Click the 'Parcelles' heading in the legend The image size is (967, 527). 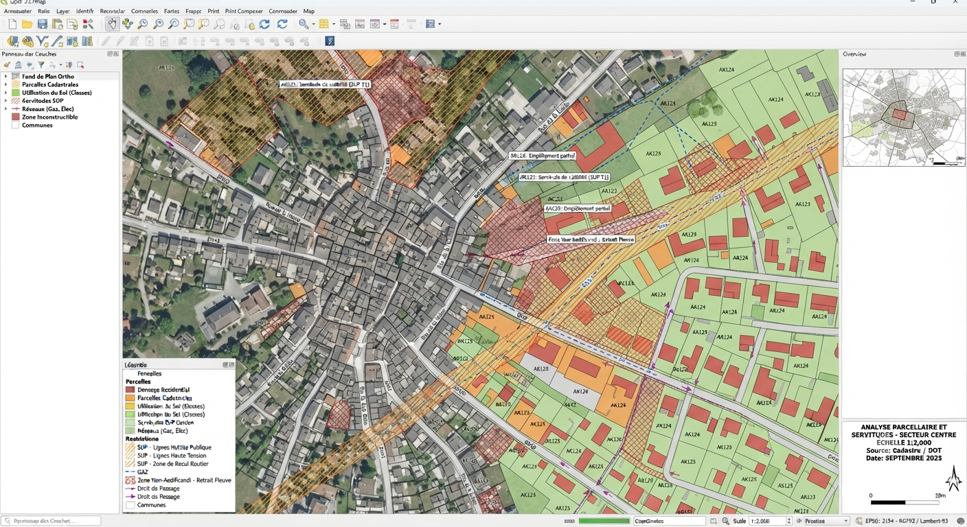click(138, 382)
